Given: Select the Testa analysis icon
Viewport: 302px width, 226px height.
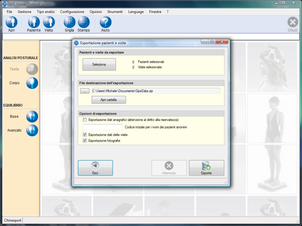Looking at the screenshot, I should click(32, 69).
